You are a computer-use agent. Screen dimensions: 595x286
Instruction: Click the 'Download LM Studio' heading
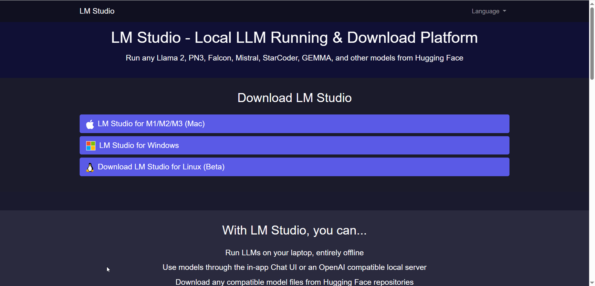[x=294, y=98]
